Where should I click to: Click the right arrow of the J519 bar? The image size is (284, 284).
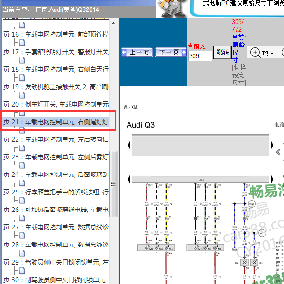[272, 179]
